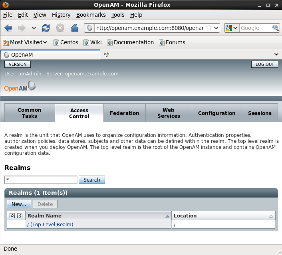
Task: Switch to the Configuration tab
Action: [217, 113]
